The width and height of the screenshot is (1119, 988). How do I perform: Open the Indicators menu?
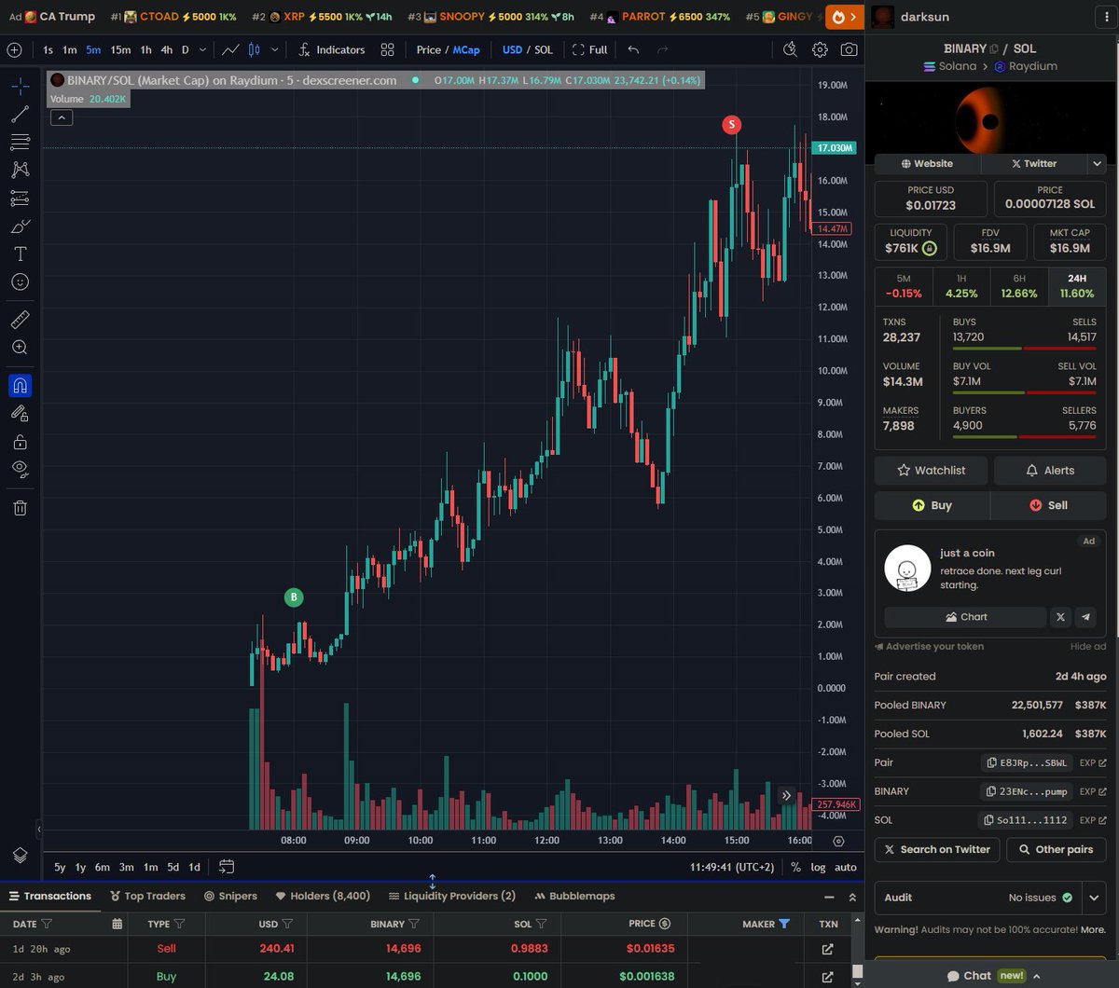(332, 49)
